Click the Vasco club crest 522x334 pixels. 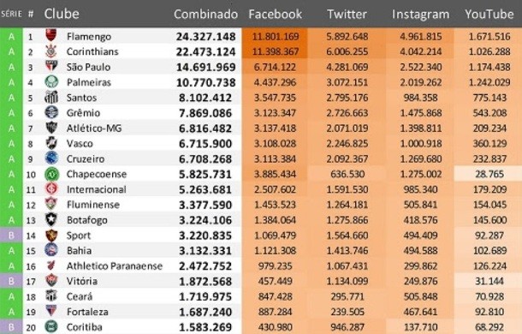(x=51, y=143)
